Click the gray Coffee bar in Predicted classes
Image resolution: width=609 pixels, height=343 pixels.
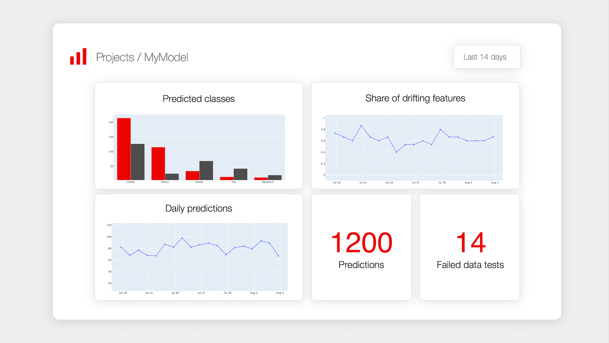(138, 162)
